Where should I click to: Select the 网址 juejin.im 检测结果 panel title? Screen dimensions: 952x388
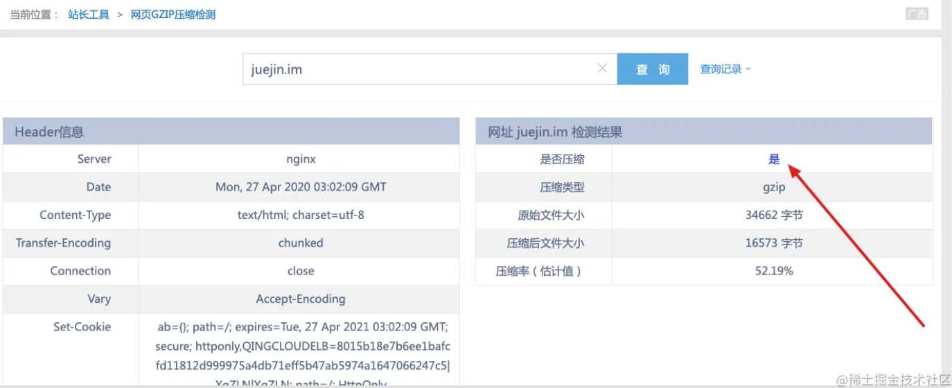tap(555, 132)
